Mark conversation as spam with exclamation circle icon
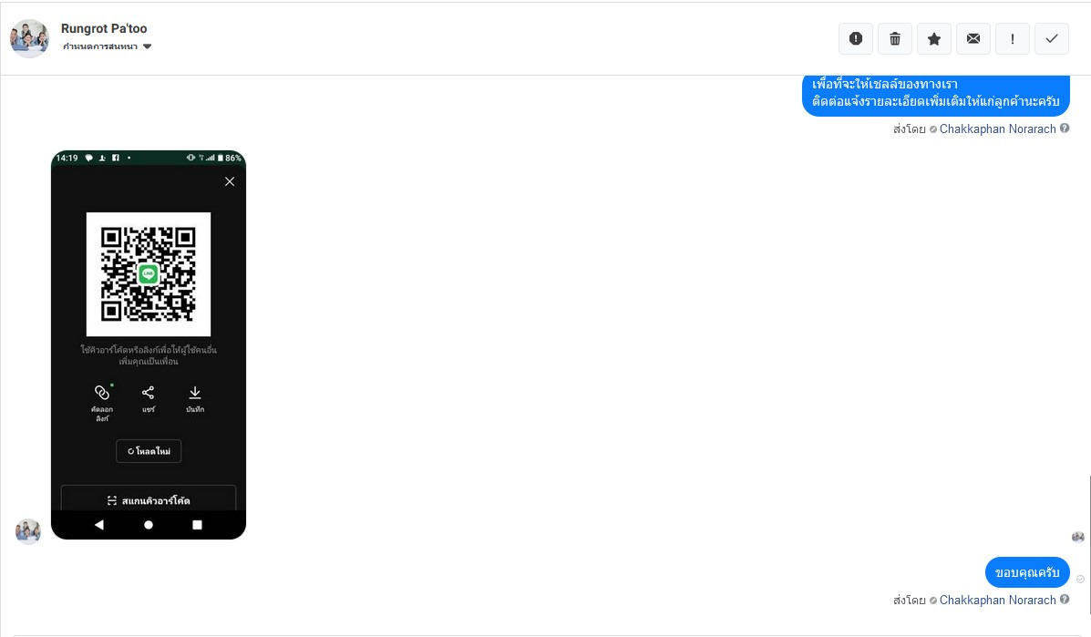 tap(856, 38)
